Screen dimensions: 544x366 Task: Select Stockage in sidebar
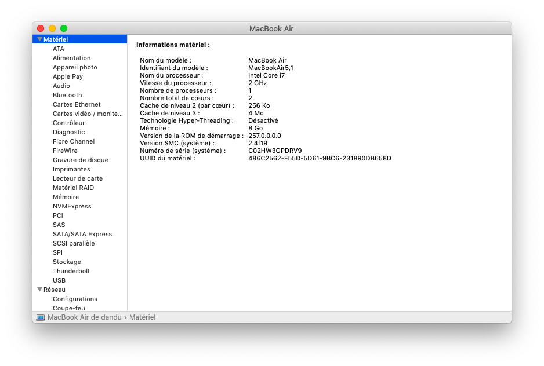(x=67, y=262)
